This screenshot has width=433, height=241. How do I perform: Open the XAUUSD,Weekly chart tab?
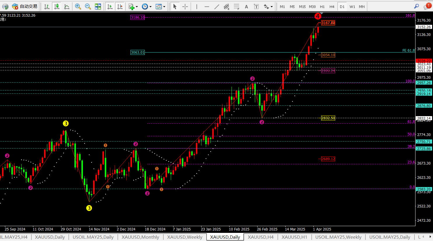point(185,237)
